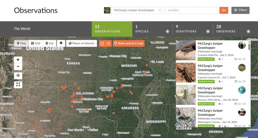Select the rectangle boundary selection tool
Viewport: 258px width, 138px height.
point(102,43)
